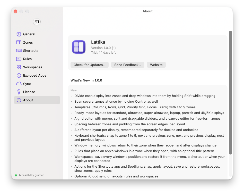
Task: Click the License key icon
Action: [19, 92]
